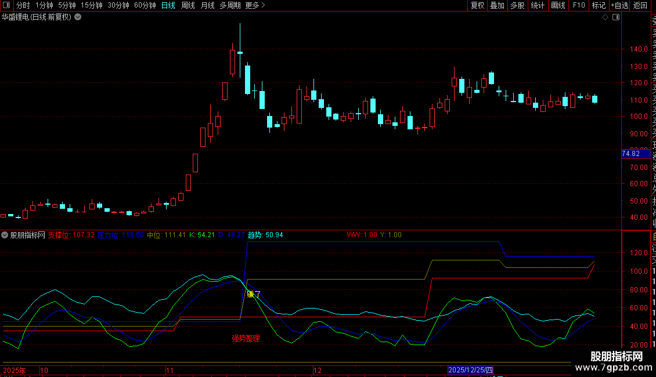Click the WW: 1.00 value
This screenshot has width=656, height=377.
tap(362, 235)
